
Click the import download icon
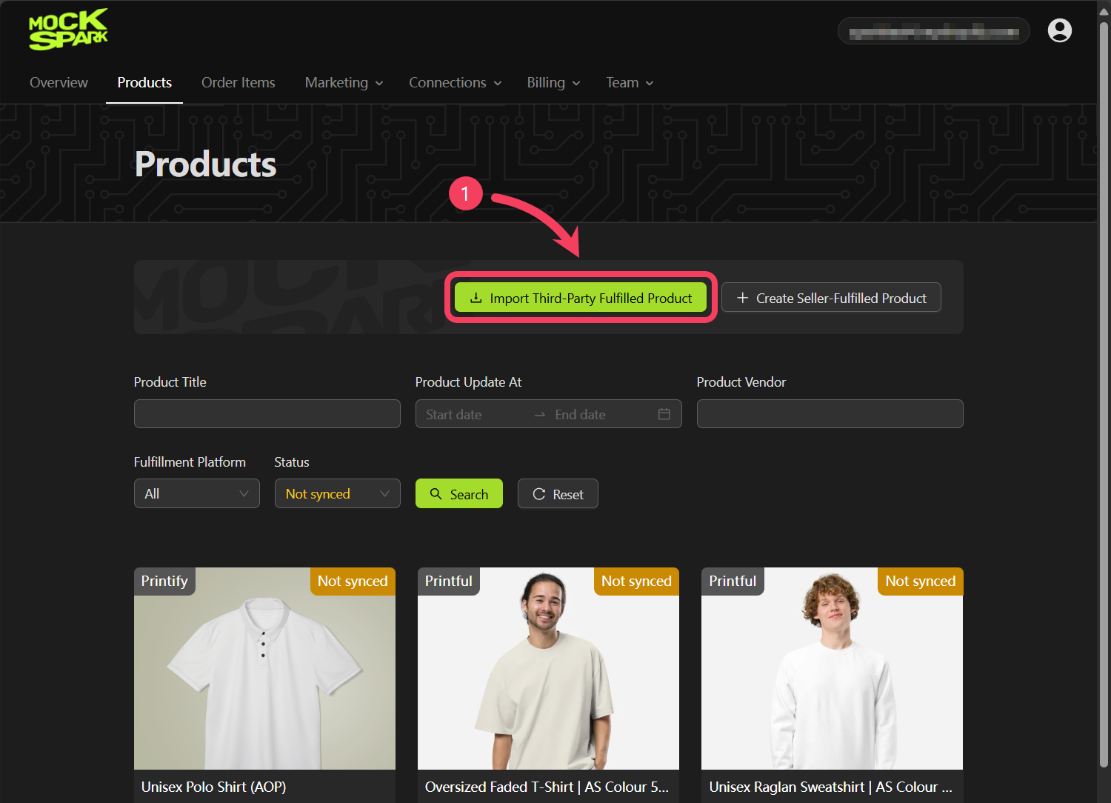pos(476,298)
